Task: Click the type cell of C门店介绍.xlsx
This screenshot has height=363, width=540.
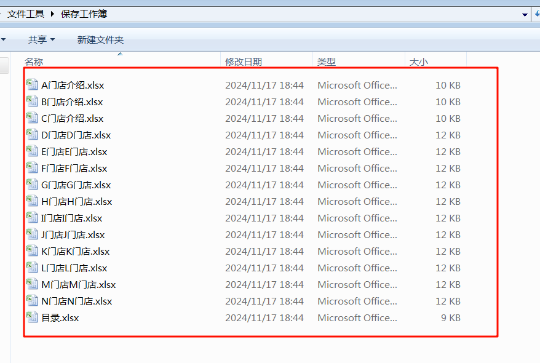Action: click(357, 118)
